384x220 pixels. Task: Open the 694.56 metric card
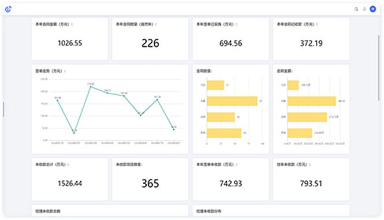coord(231,39)
